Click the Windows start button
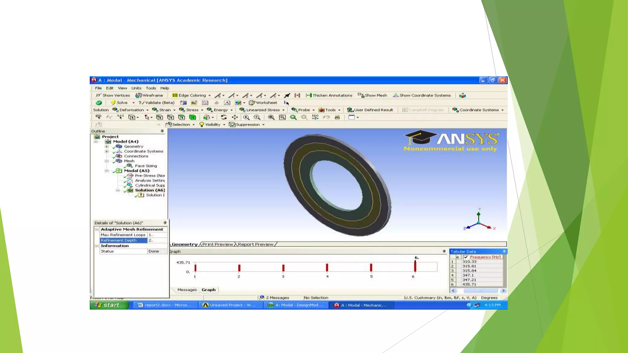 point(109,305)
